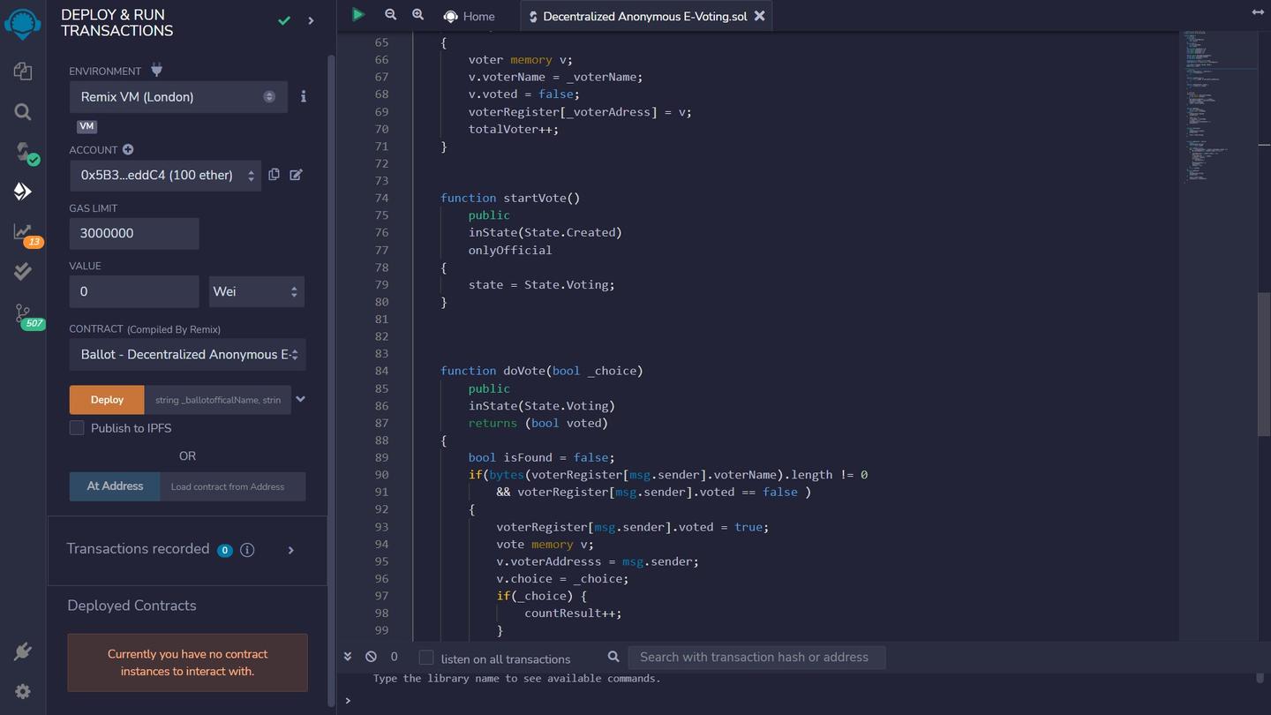Click the terminal search magnifier icon
Image resolution: width=1271 pixels, height=715 pixels.
tap(613, 657)
